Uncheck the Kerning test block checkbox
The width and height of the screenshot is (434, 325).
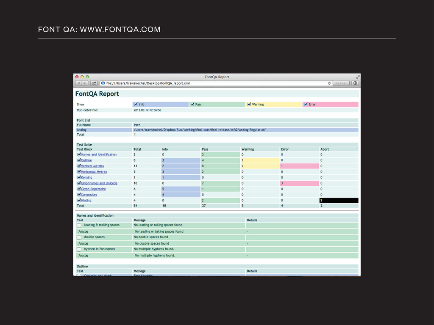click(79, 177)
